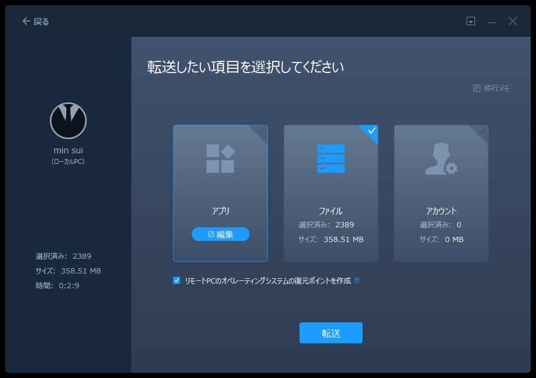Select the アカウント card label
This screenshot has height=378, width=536.
click(441, 211)
